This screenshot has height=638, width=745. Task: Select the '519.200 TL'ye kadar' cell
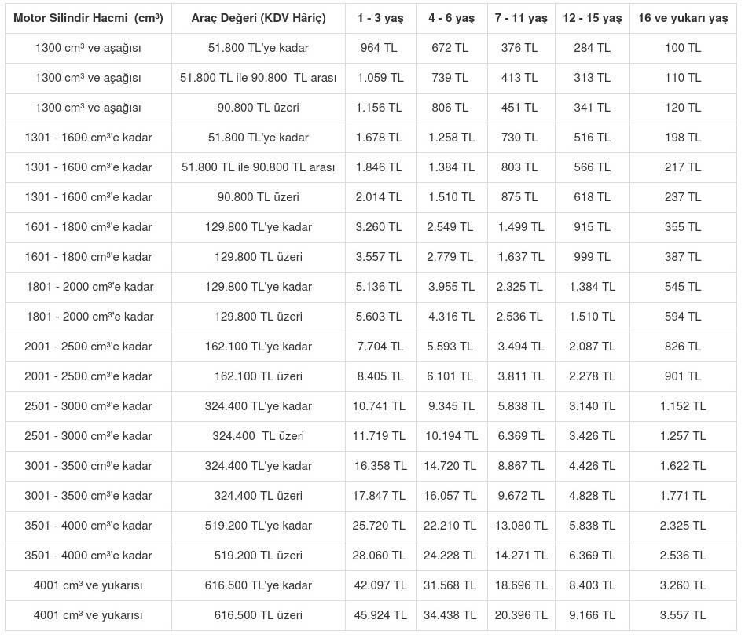[258, 526]
